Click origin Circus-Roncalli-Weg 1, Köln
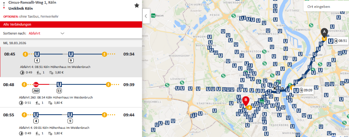The image size is (349, 137). [32, 2]
